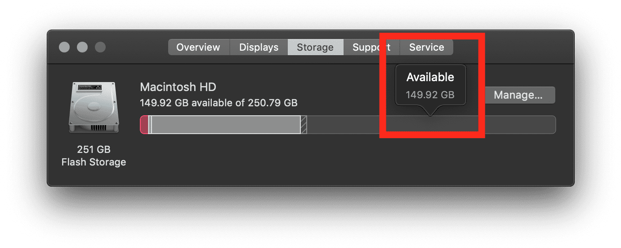
Task: Click the dark free-space area of storage bar
Action: tap(432, 125)
